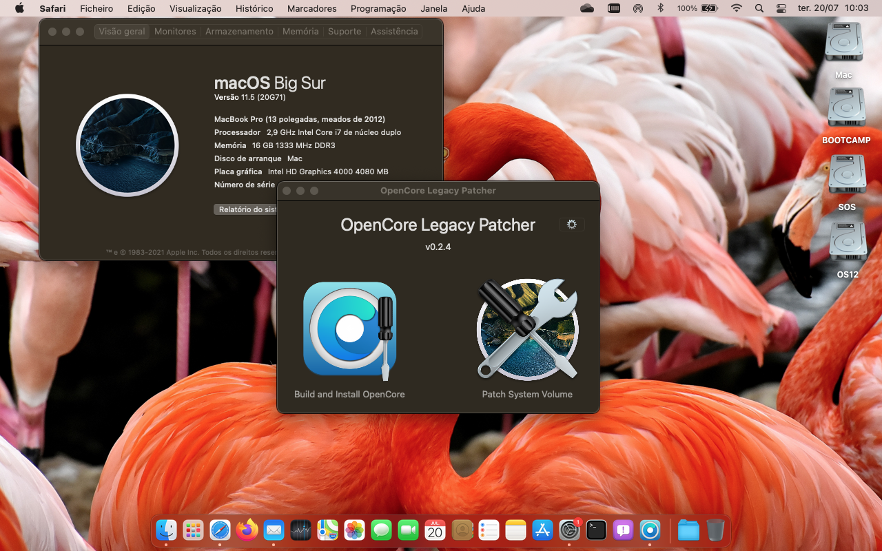Open Control Center in menu bar
Screen dimensions: 882x551
pos(781,8)
